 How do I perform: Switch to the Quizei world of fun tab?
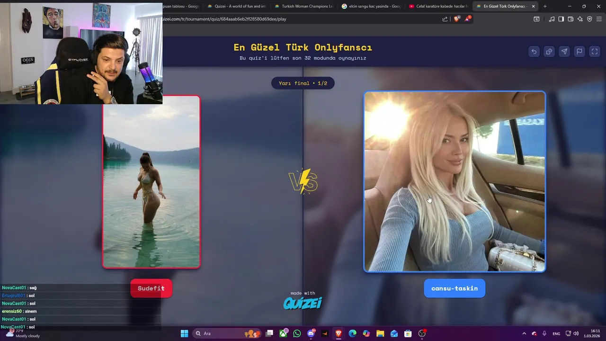tap(237, 6)
